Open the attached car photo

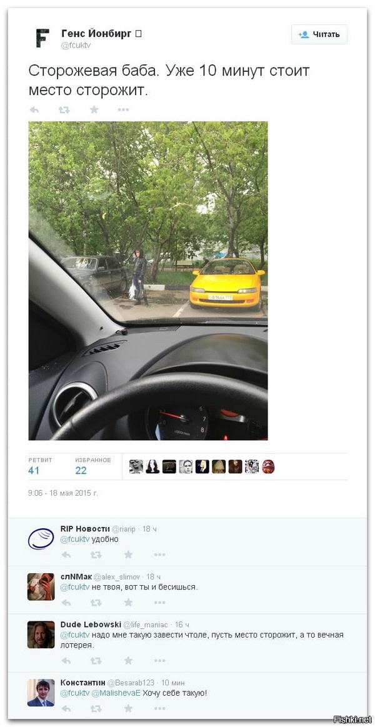point(148,281)
